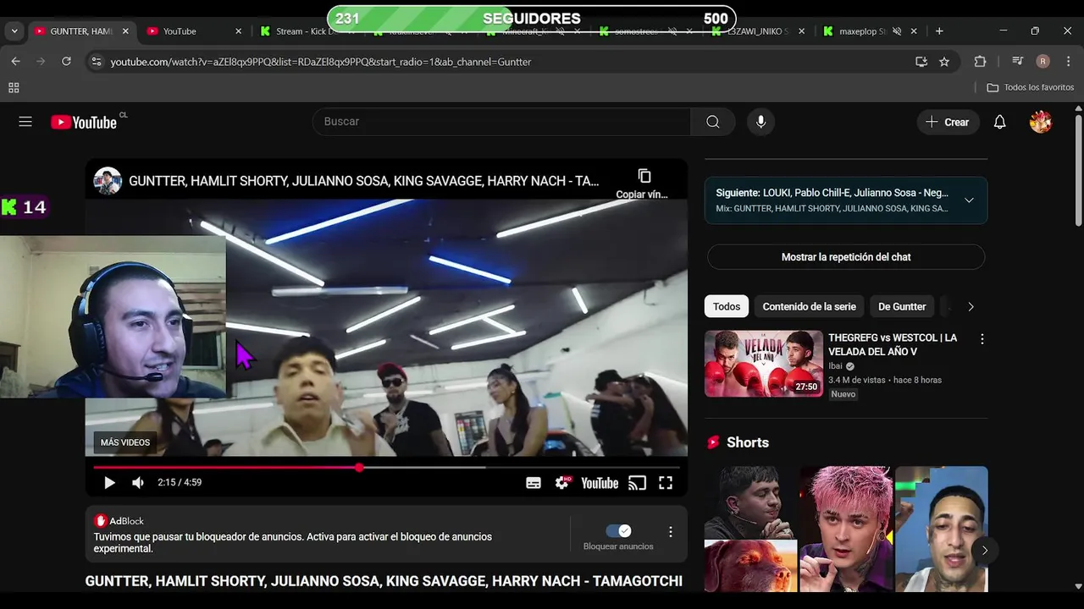Open THEGREFG vs WESTCOL video thumbnail
Image resolution: width=1084 pixels, height=609 pixels.
764,364
